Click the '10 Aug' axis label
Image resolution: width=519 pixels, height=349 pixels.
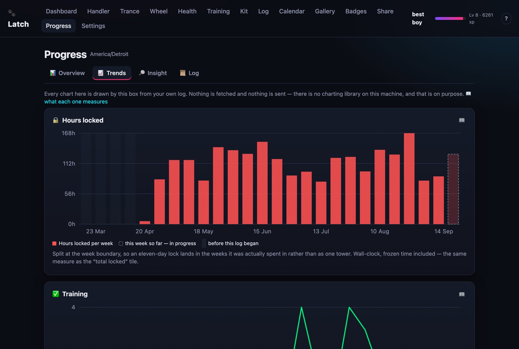coord(380,231)
